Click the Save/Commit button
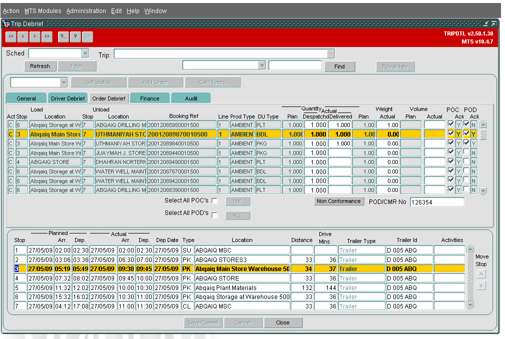The image size is (505, 339). 203,322
